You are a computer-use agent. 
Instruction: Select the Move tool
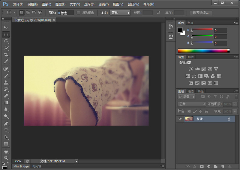[x=6, y=27]
